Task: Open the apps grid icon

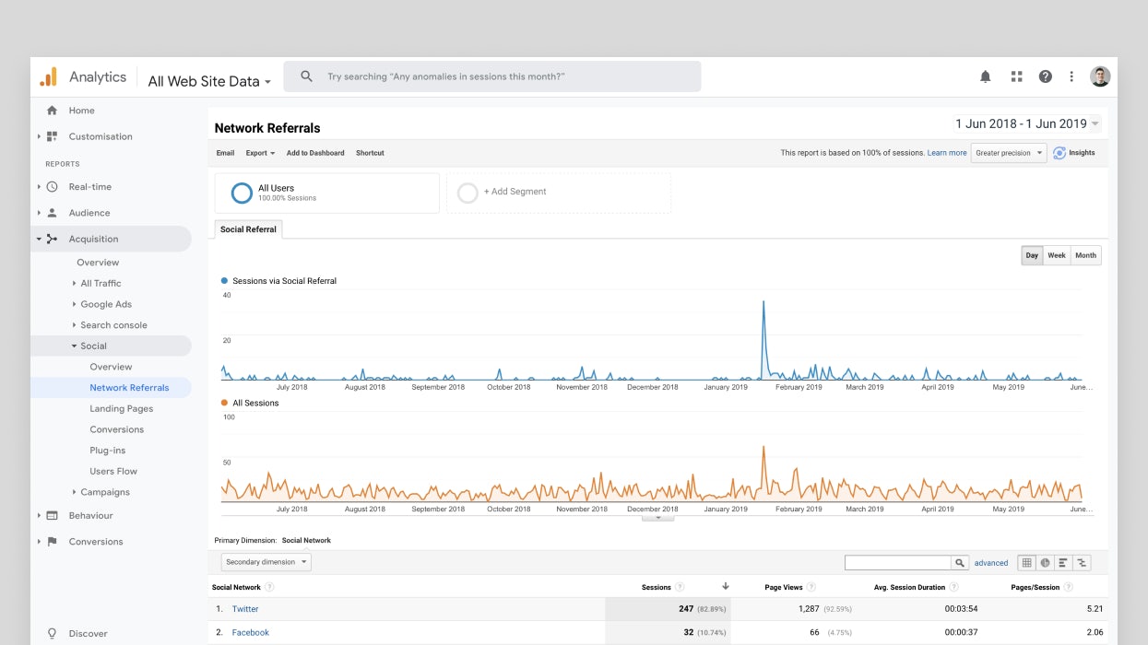Action: [x=1016, y=76]
